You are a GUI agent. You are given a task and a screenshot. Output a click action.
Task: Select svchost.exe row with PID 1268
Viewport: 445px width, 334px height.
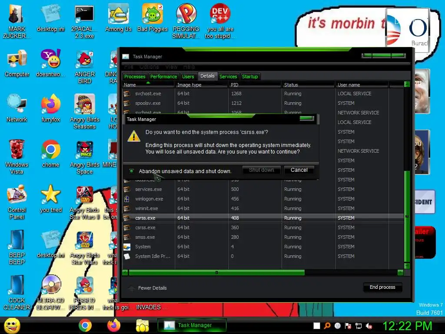[x=263, y=94]
